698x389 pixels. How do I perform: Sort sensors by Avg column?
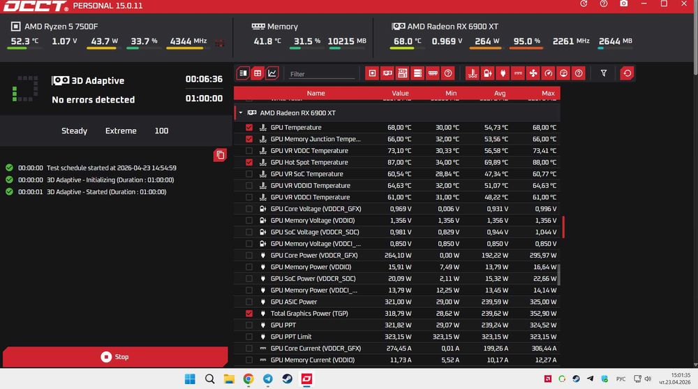coord(500,93)
